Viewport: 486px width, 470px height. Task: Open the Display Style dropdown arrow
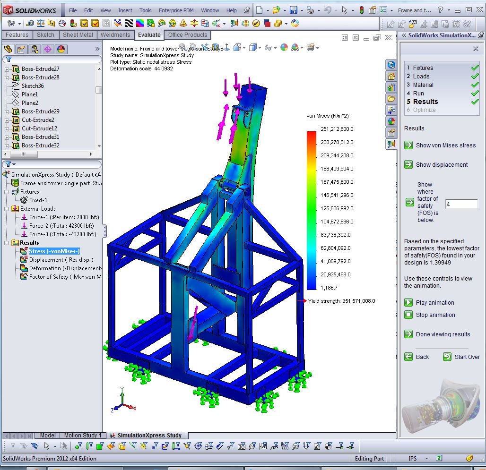point(260,48)
